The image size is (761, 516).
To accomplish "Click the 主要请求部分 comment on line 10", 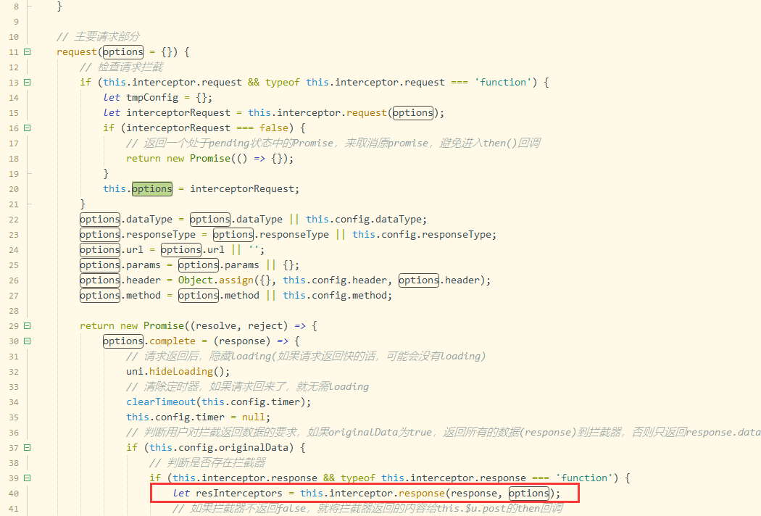I will [x=105, y=37].
